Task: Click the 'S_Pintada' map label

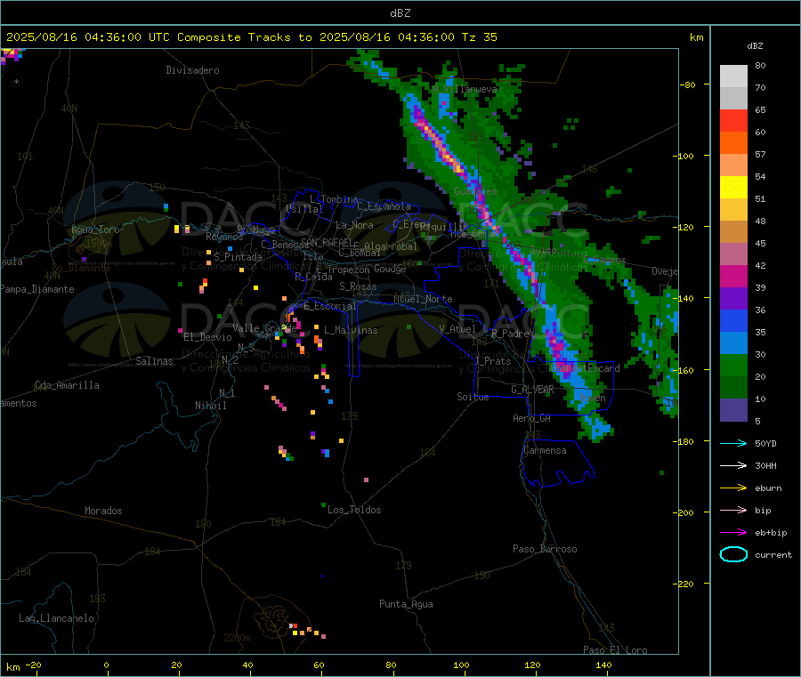Action: pos(238,257)
